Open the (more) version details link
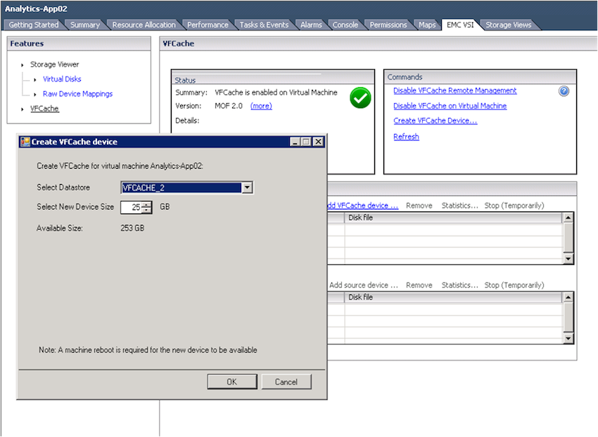This screenshot has height=437, width=598. tap(261, 106)
